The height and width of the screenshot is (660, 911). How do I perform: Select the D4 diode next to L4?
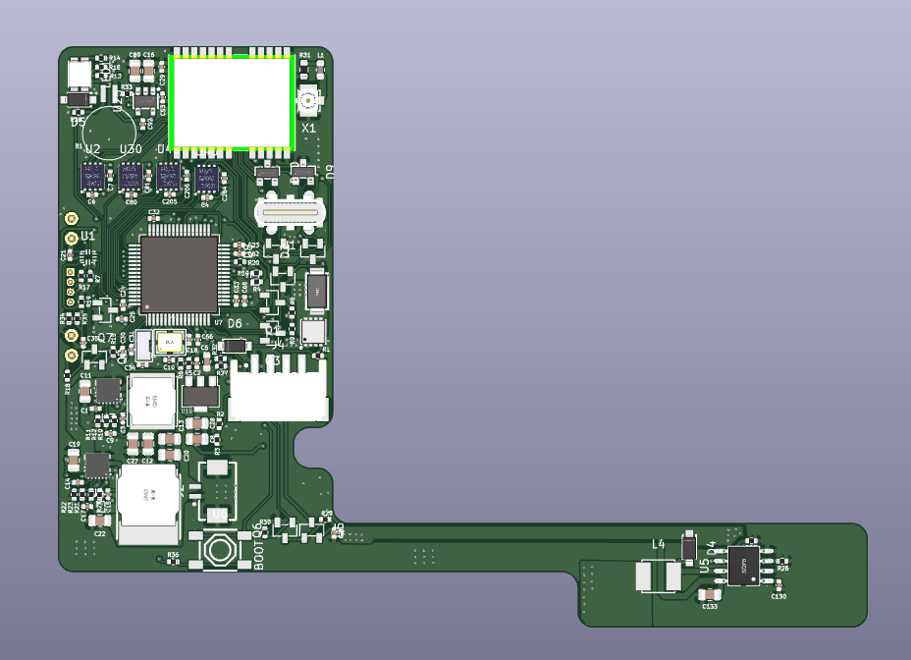click(x=688, y=547)
